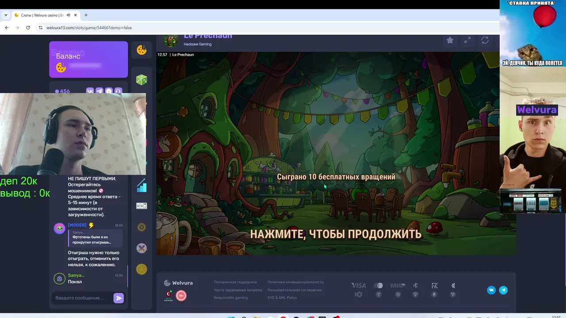This screenshot has width=566, height=318.
Task: Open the VK link in chat header
Action: pos(90,91)
